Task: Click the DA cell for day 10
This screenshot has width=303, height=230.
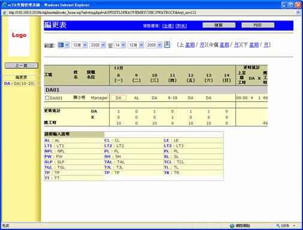Action: pyautogui.click(x=154, y=98)
